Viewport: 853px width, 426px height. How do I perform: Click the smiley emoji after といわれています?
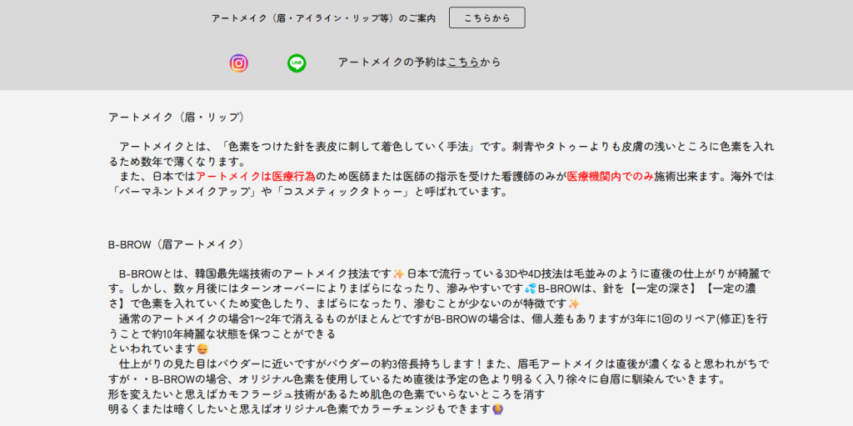click(202, 349)
